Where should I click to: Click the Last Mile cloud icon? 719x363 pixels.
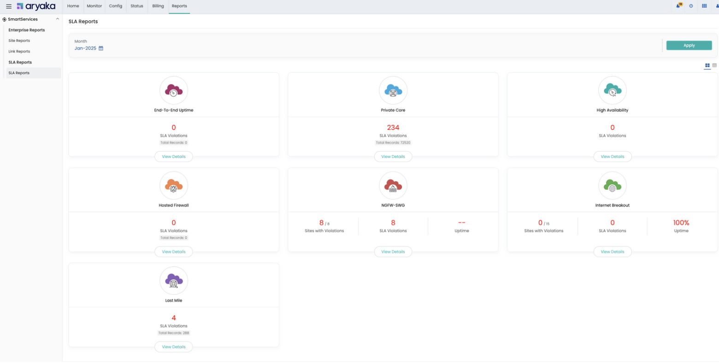click(x=174, y=281)
